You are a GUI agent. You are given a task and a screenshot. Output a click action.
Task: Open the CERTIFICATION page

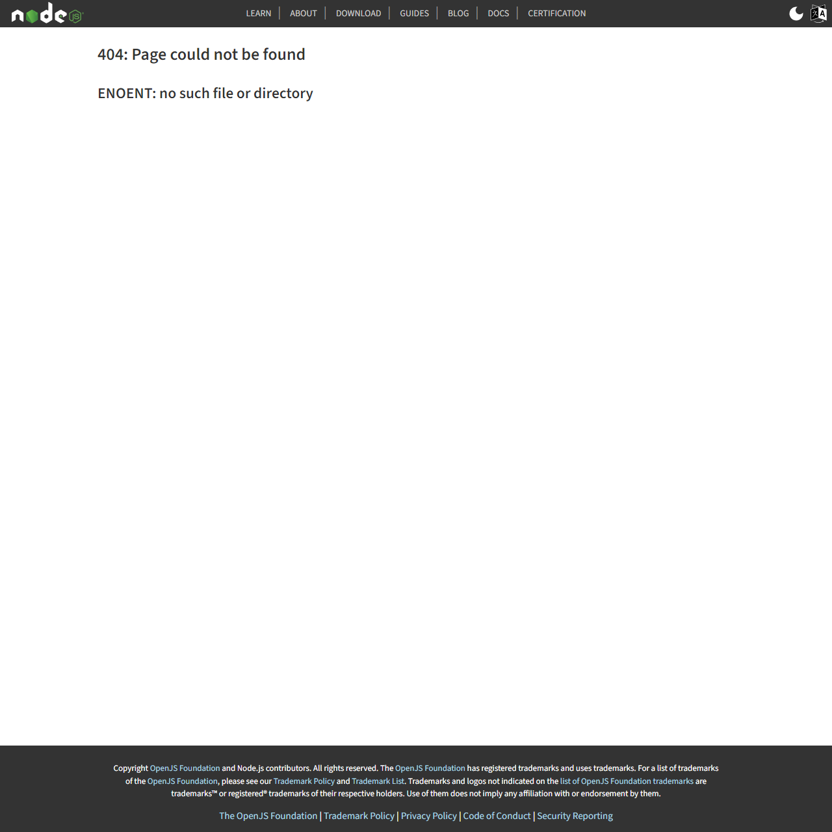(556, 13)
